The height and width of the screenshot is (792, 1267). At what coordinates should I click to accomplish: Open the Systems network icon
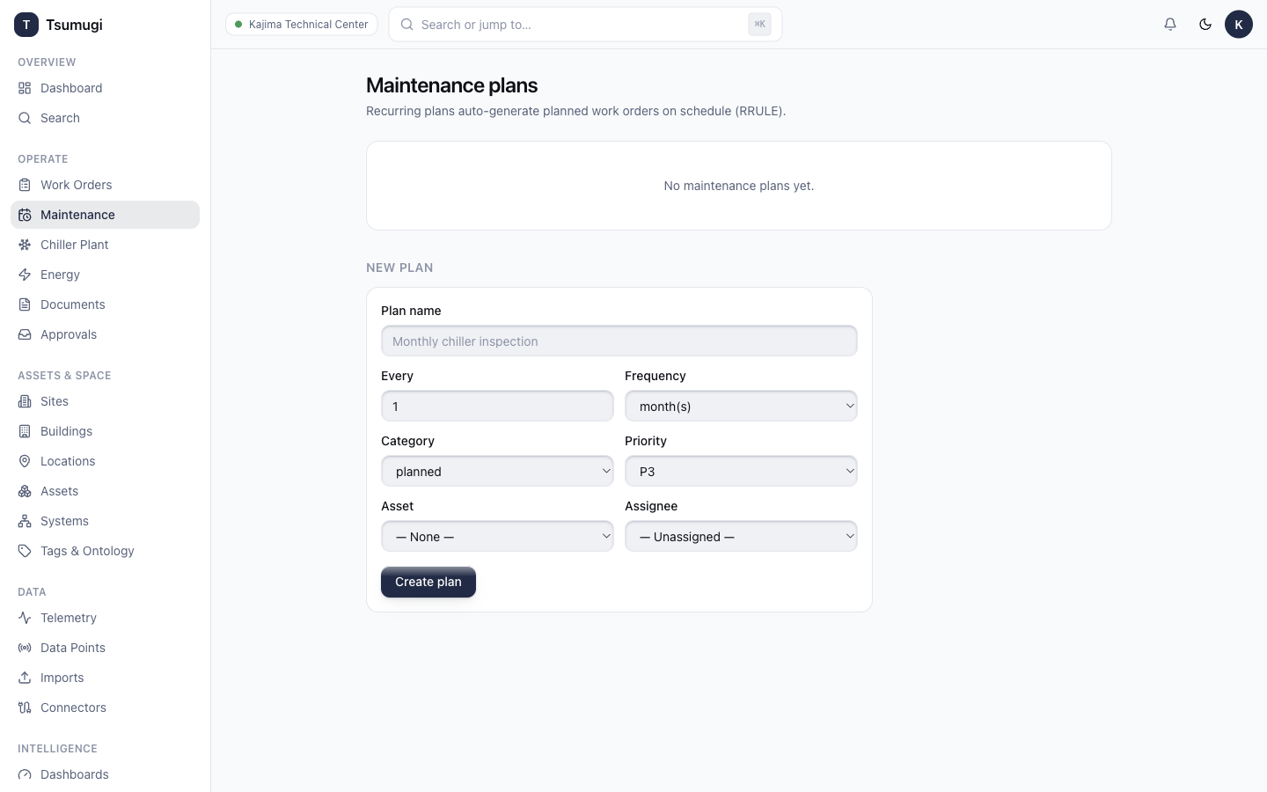(x=25, y=521)
